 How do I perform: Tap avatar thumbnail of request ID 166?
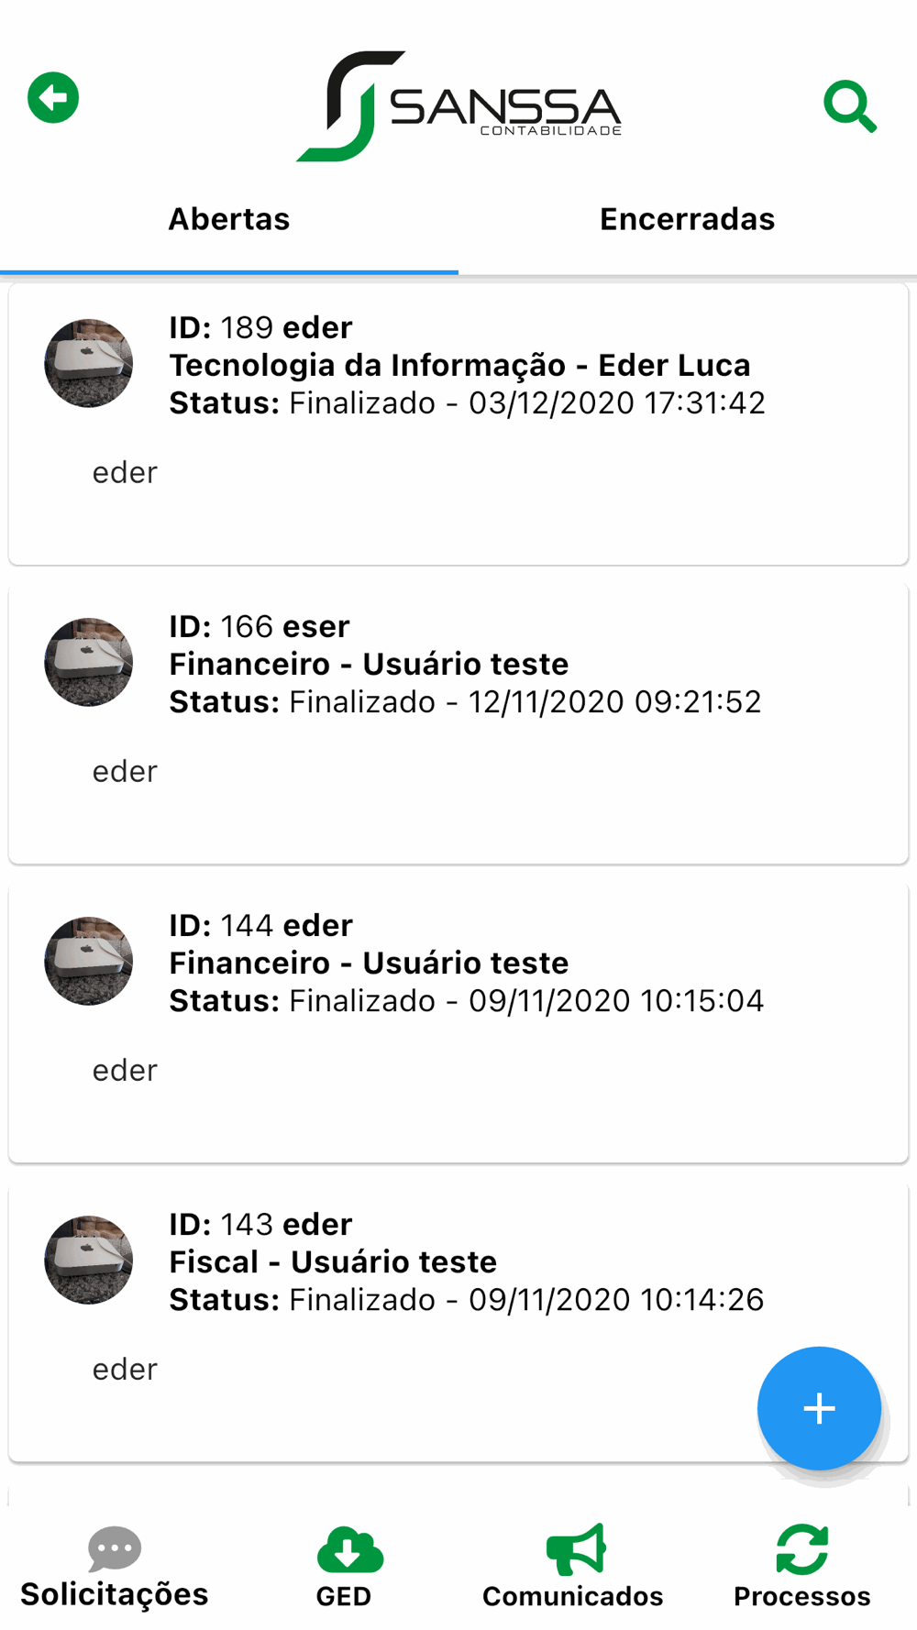pos(89,662)
